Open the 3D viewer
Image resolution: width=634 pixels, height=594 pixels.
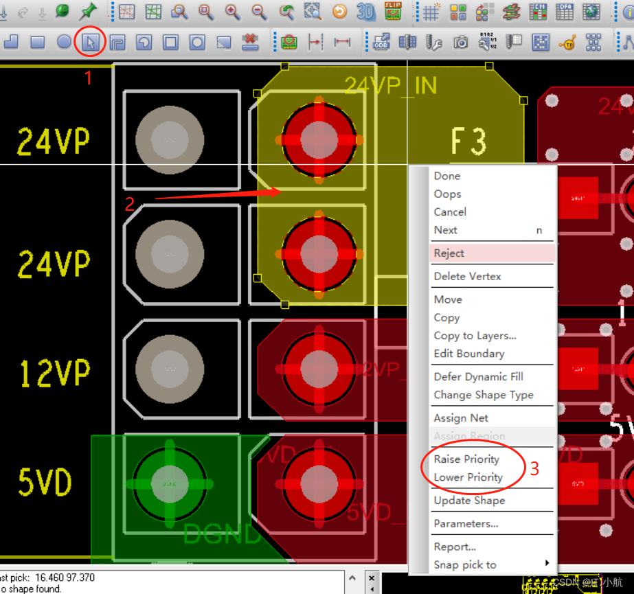(x=366, y=12)
